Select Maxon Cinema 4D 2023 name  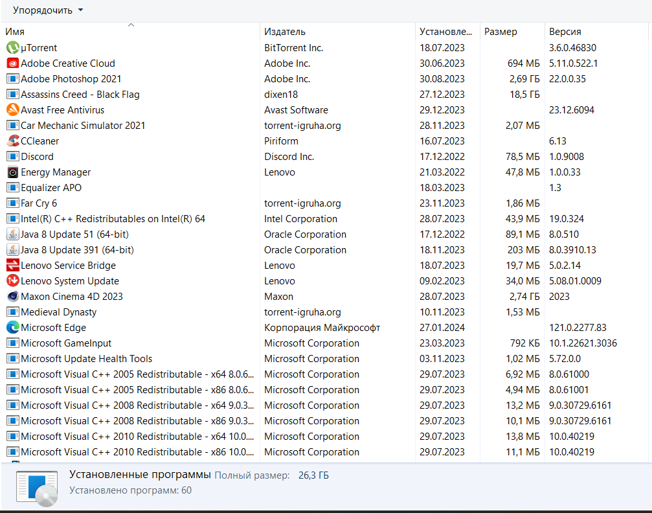(72, 296)
